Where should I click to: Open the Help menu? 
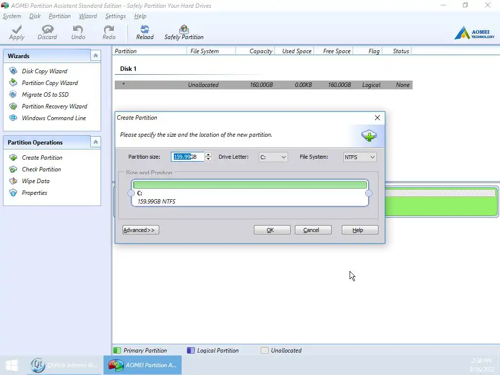click(x=140, y=16)
